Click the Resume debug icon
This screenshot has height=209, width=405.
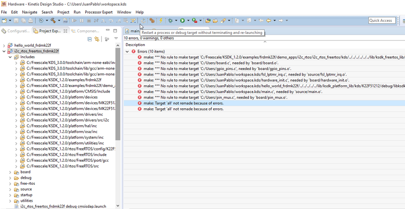pyautogui.click(x=74, y=20)
